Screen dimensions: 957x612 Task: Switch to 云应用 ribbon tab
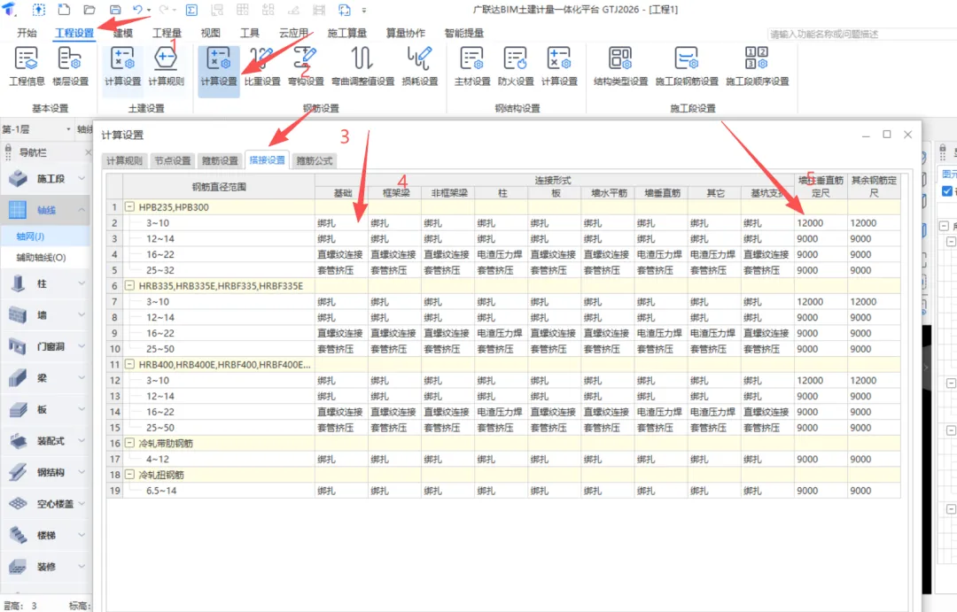click(293, 33)
